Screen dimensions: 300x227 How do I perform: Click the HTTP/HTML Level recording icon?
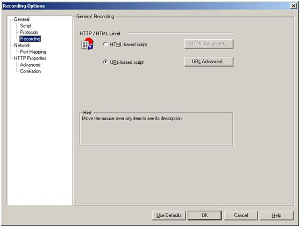88,44
